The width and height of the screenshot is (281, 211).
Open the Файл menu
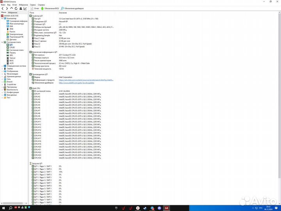point(3,5)
